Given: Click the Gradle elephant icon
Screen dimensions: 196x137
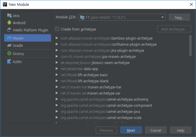Looking at the screenshot, I should pyautogui.click(x=9, y=45).
